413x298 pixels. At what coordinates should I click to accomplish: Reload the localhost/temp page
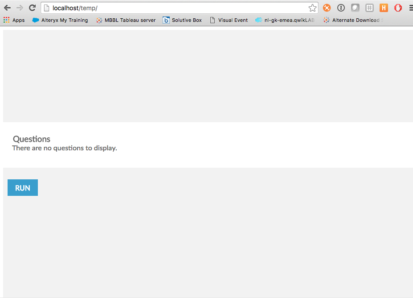32,8
